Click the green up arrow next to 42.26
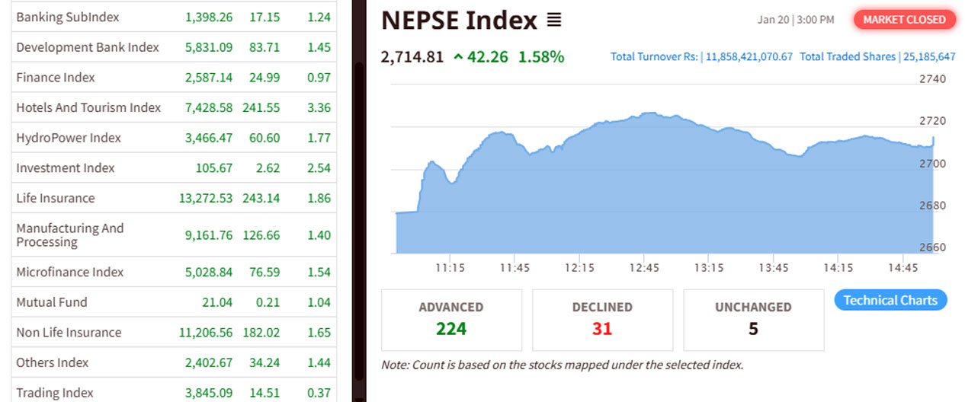 tap(458, 56)
